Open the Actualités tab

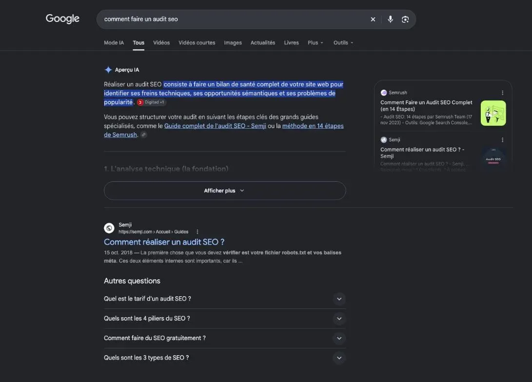263,43
